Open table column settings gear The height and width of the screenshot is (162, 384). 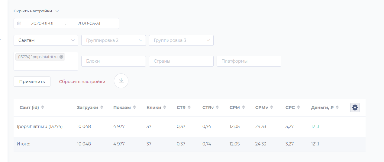click(x=355, y=107)
